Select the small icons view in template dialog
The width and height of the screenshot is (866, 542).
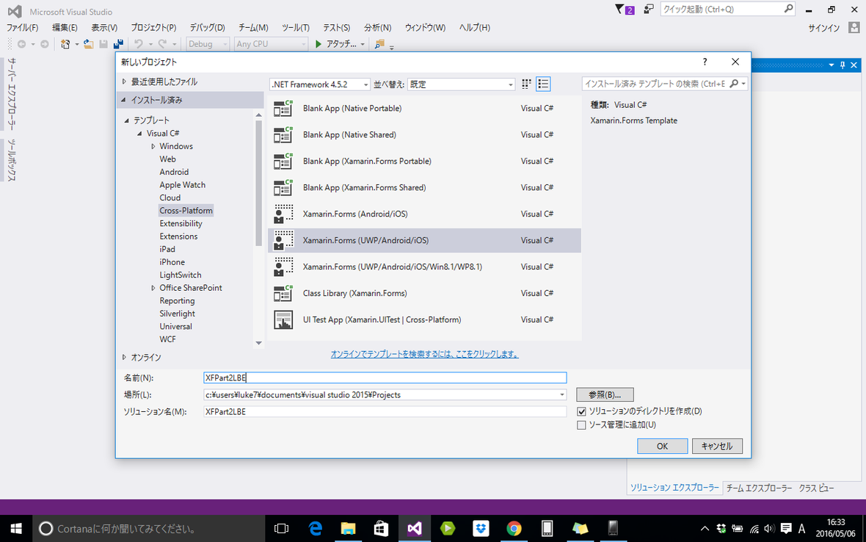click(x=525, y=84)
